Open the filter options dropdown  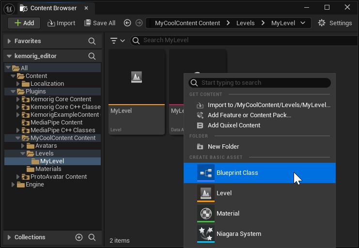pos(117,41)
